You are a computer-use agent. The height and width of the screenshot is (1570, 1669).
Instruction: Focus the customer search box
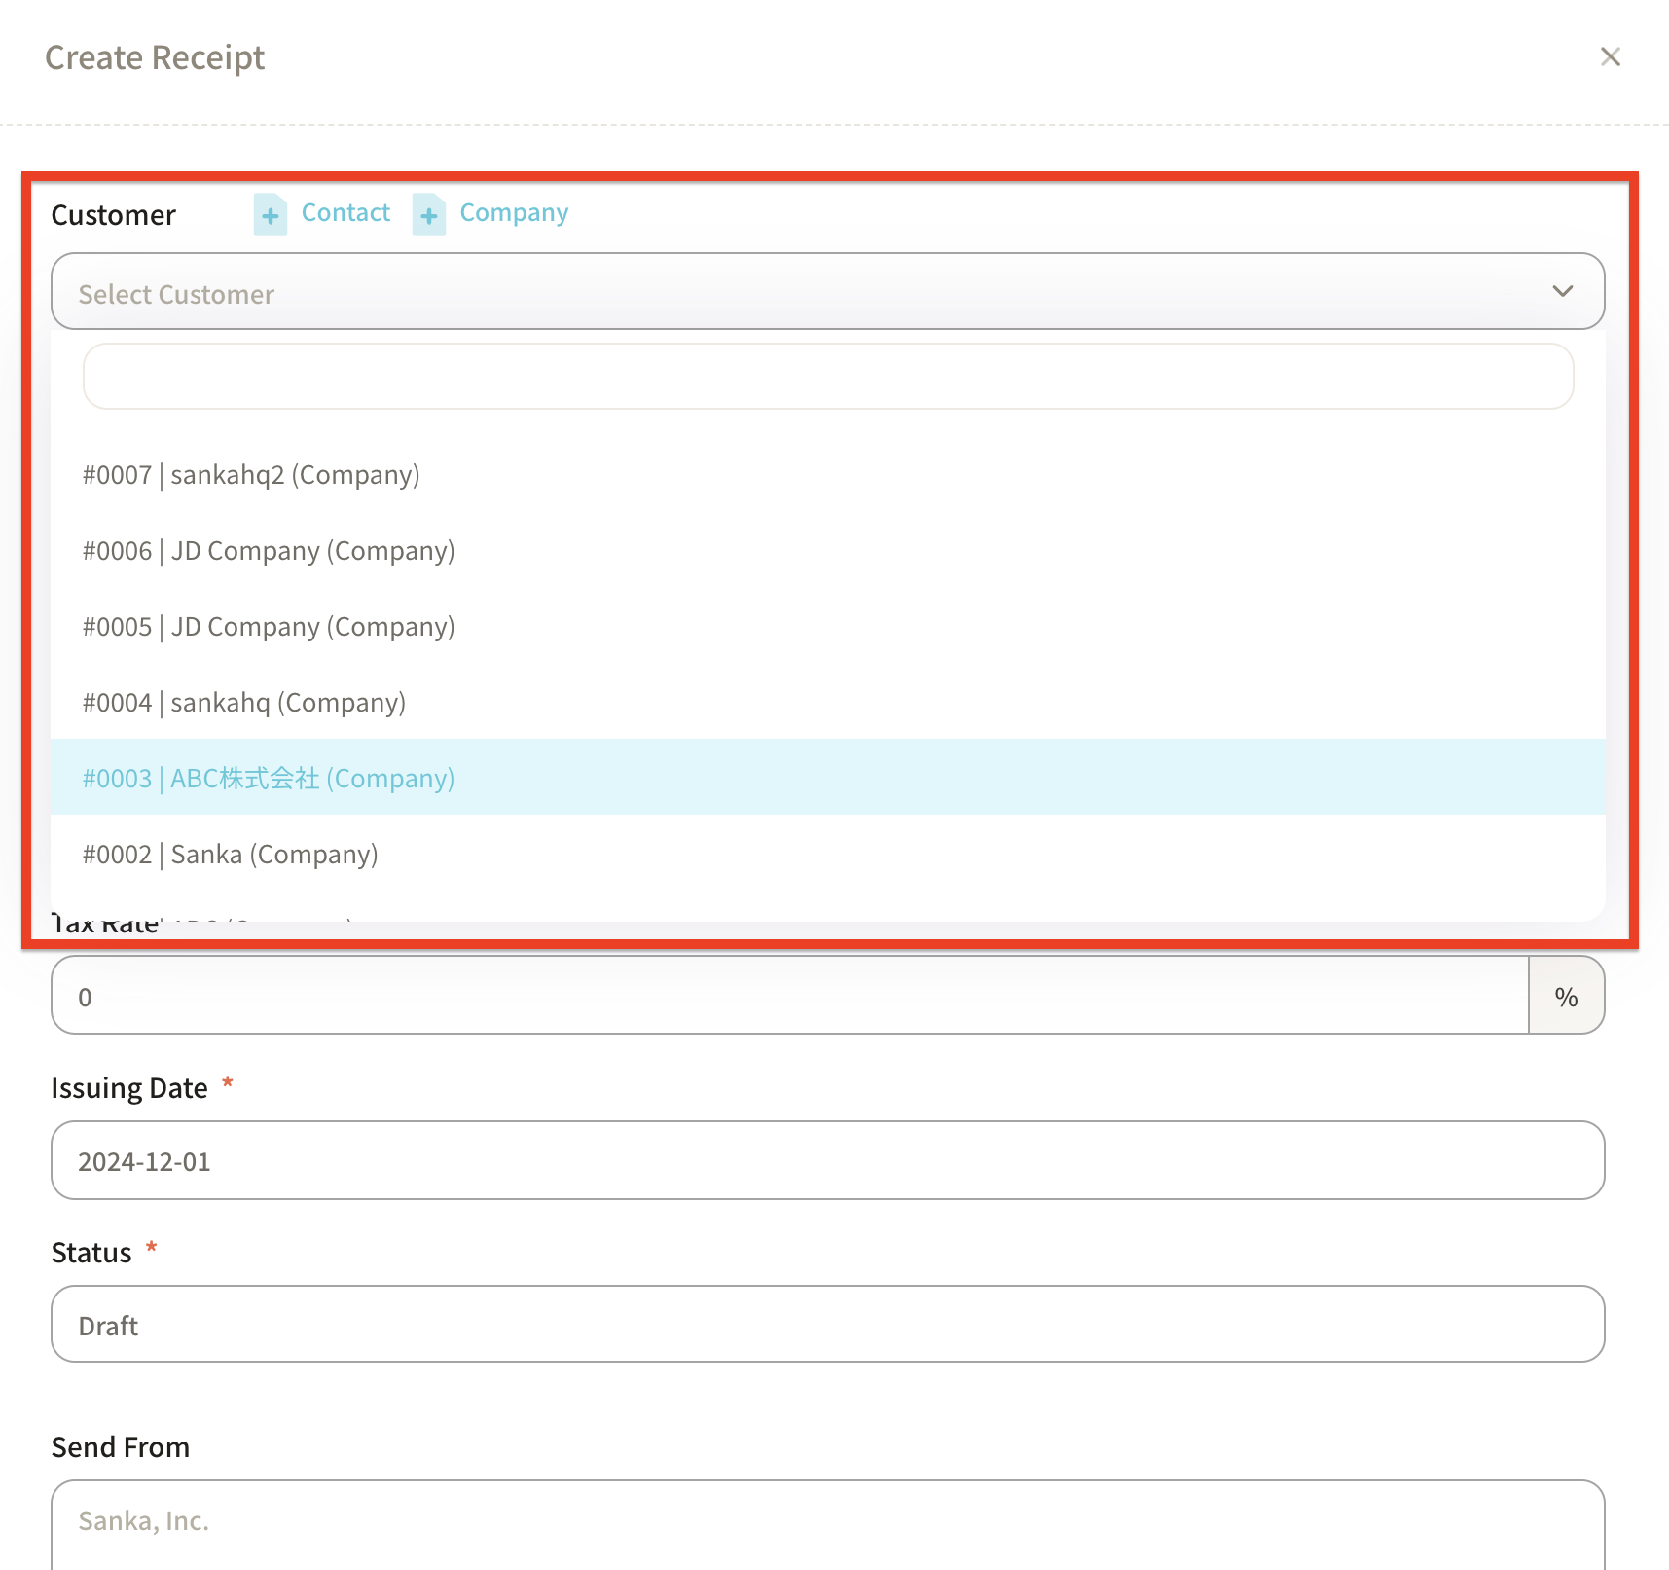(x=827, y=377)
